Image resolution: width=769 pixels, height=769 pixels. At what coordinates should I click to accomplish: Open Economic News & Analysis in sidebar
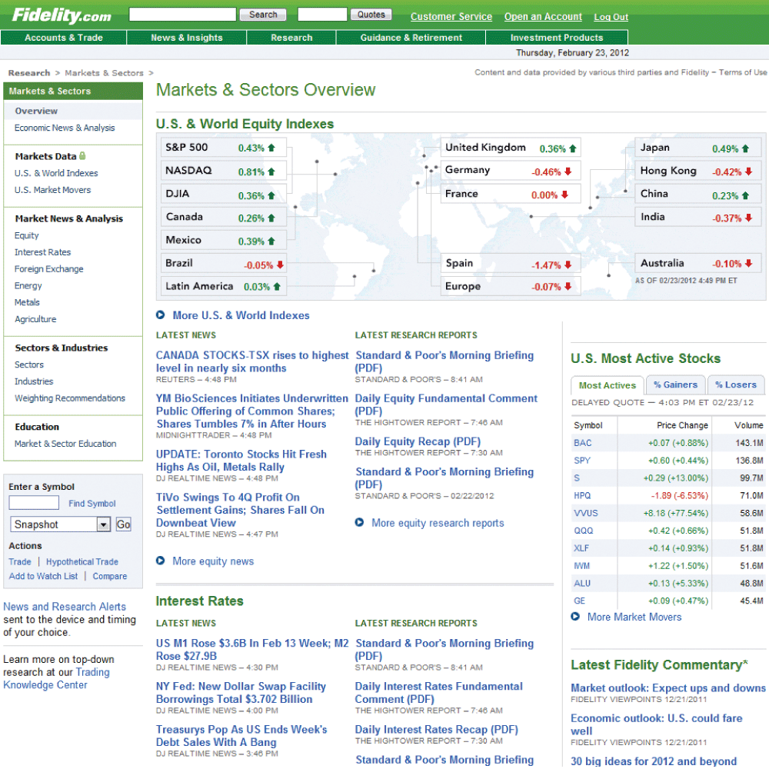[65, 128]
